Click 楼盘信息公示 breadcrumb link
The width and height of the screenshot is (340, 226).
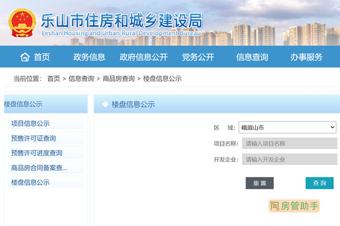tap(162, 79)
